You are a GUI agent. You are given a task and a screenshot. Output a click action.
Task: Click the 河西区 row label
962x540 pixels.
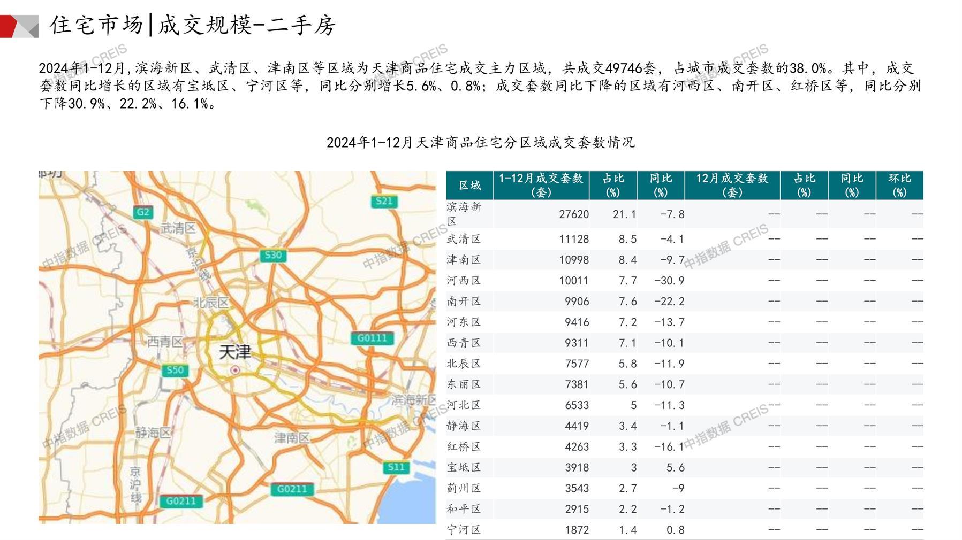pos(464,280)
